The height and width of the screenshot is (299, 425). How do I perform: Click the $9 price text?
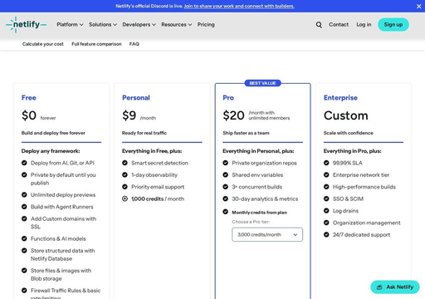pyautogui.click(x=129, y=115)
